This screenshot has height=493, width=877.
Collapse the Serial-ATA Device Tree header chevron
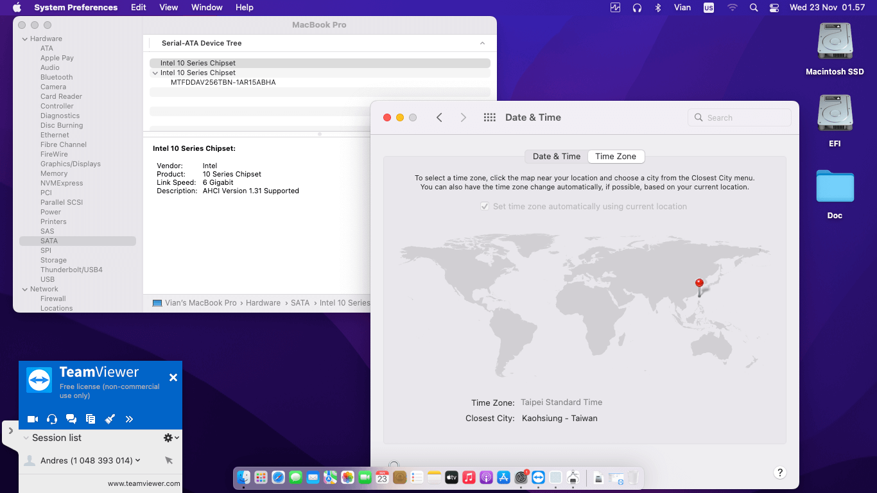pos(482,43)
